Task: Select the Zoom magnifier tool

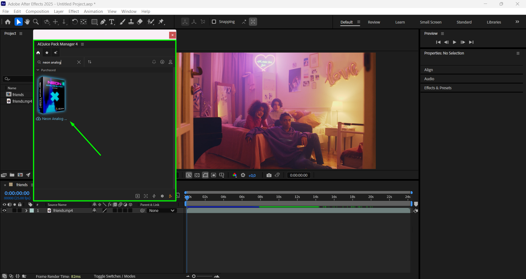Action: [36, 22]
